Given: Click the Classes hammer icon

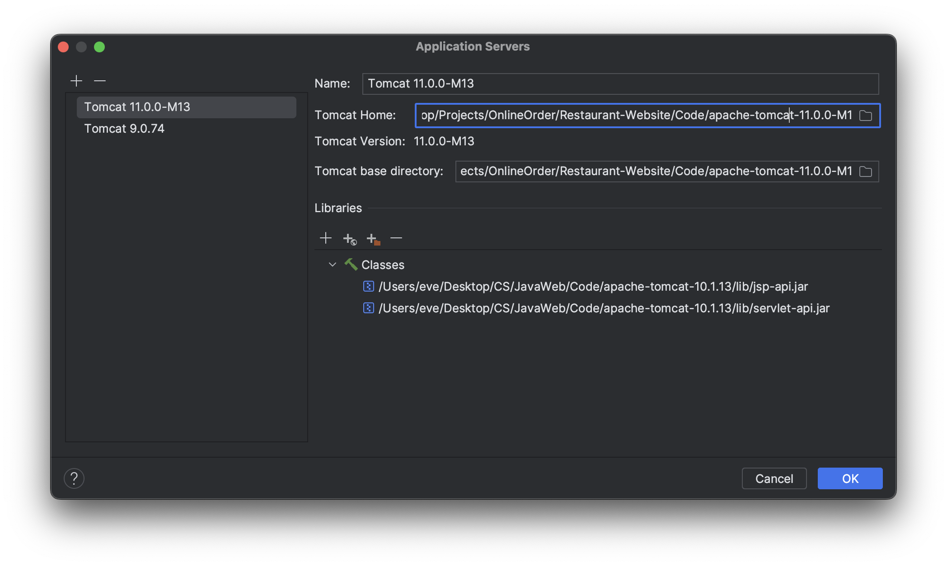Looking at the screenshot, I should (350, 264).
